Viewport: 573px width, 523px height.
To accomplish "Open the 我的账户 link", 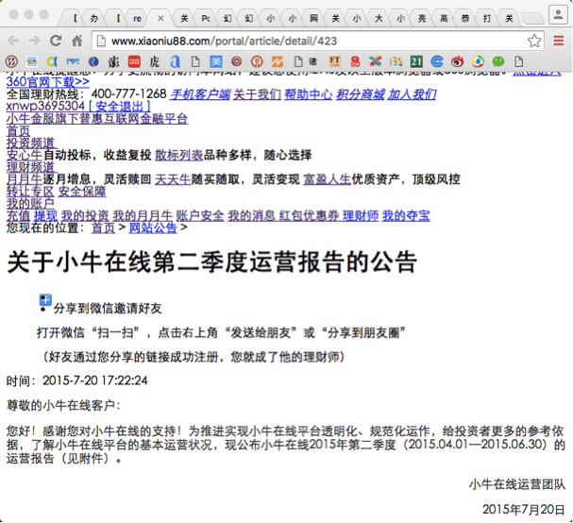I will pyautogui.click(x=30, y=204).
